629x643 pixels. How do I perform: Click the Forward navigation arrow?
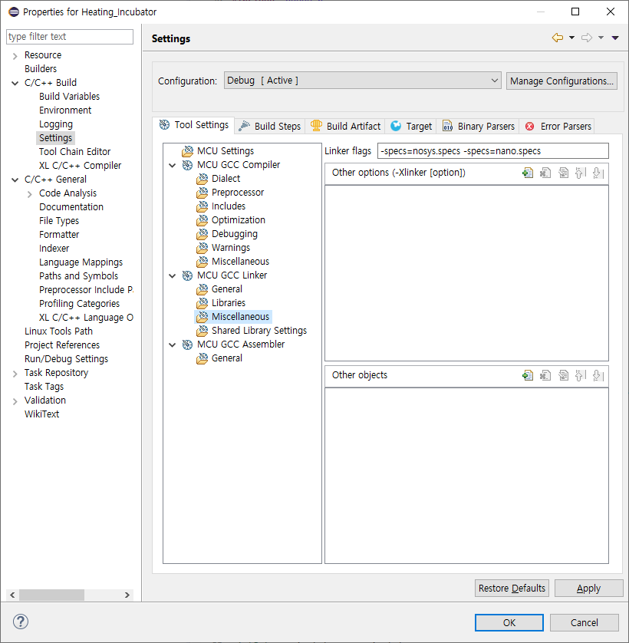click(x=587, y=38)
